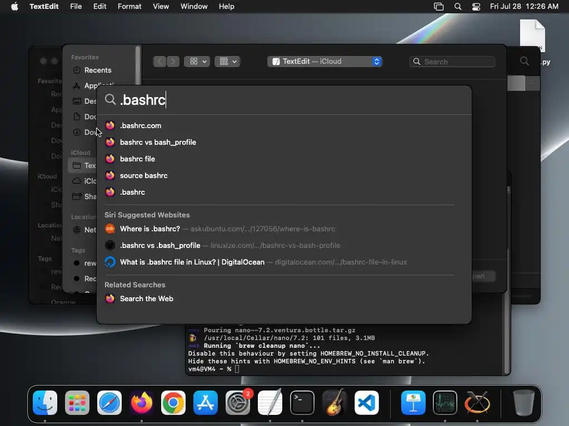Image resolution: width=569 pixels, height=426 pixels.
Task: Click the DigitalOcean site icon
Action: click(x=110, y=262)
